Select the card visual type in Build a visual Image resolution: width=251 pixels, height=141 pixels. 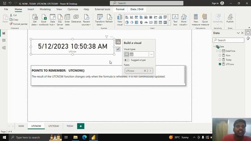tap(127, 54)
